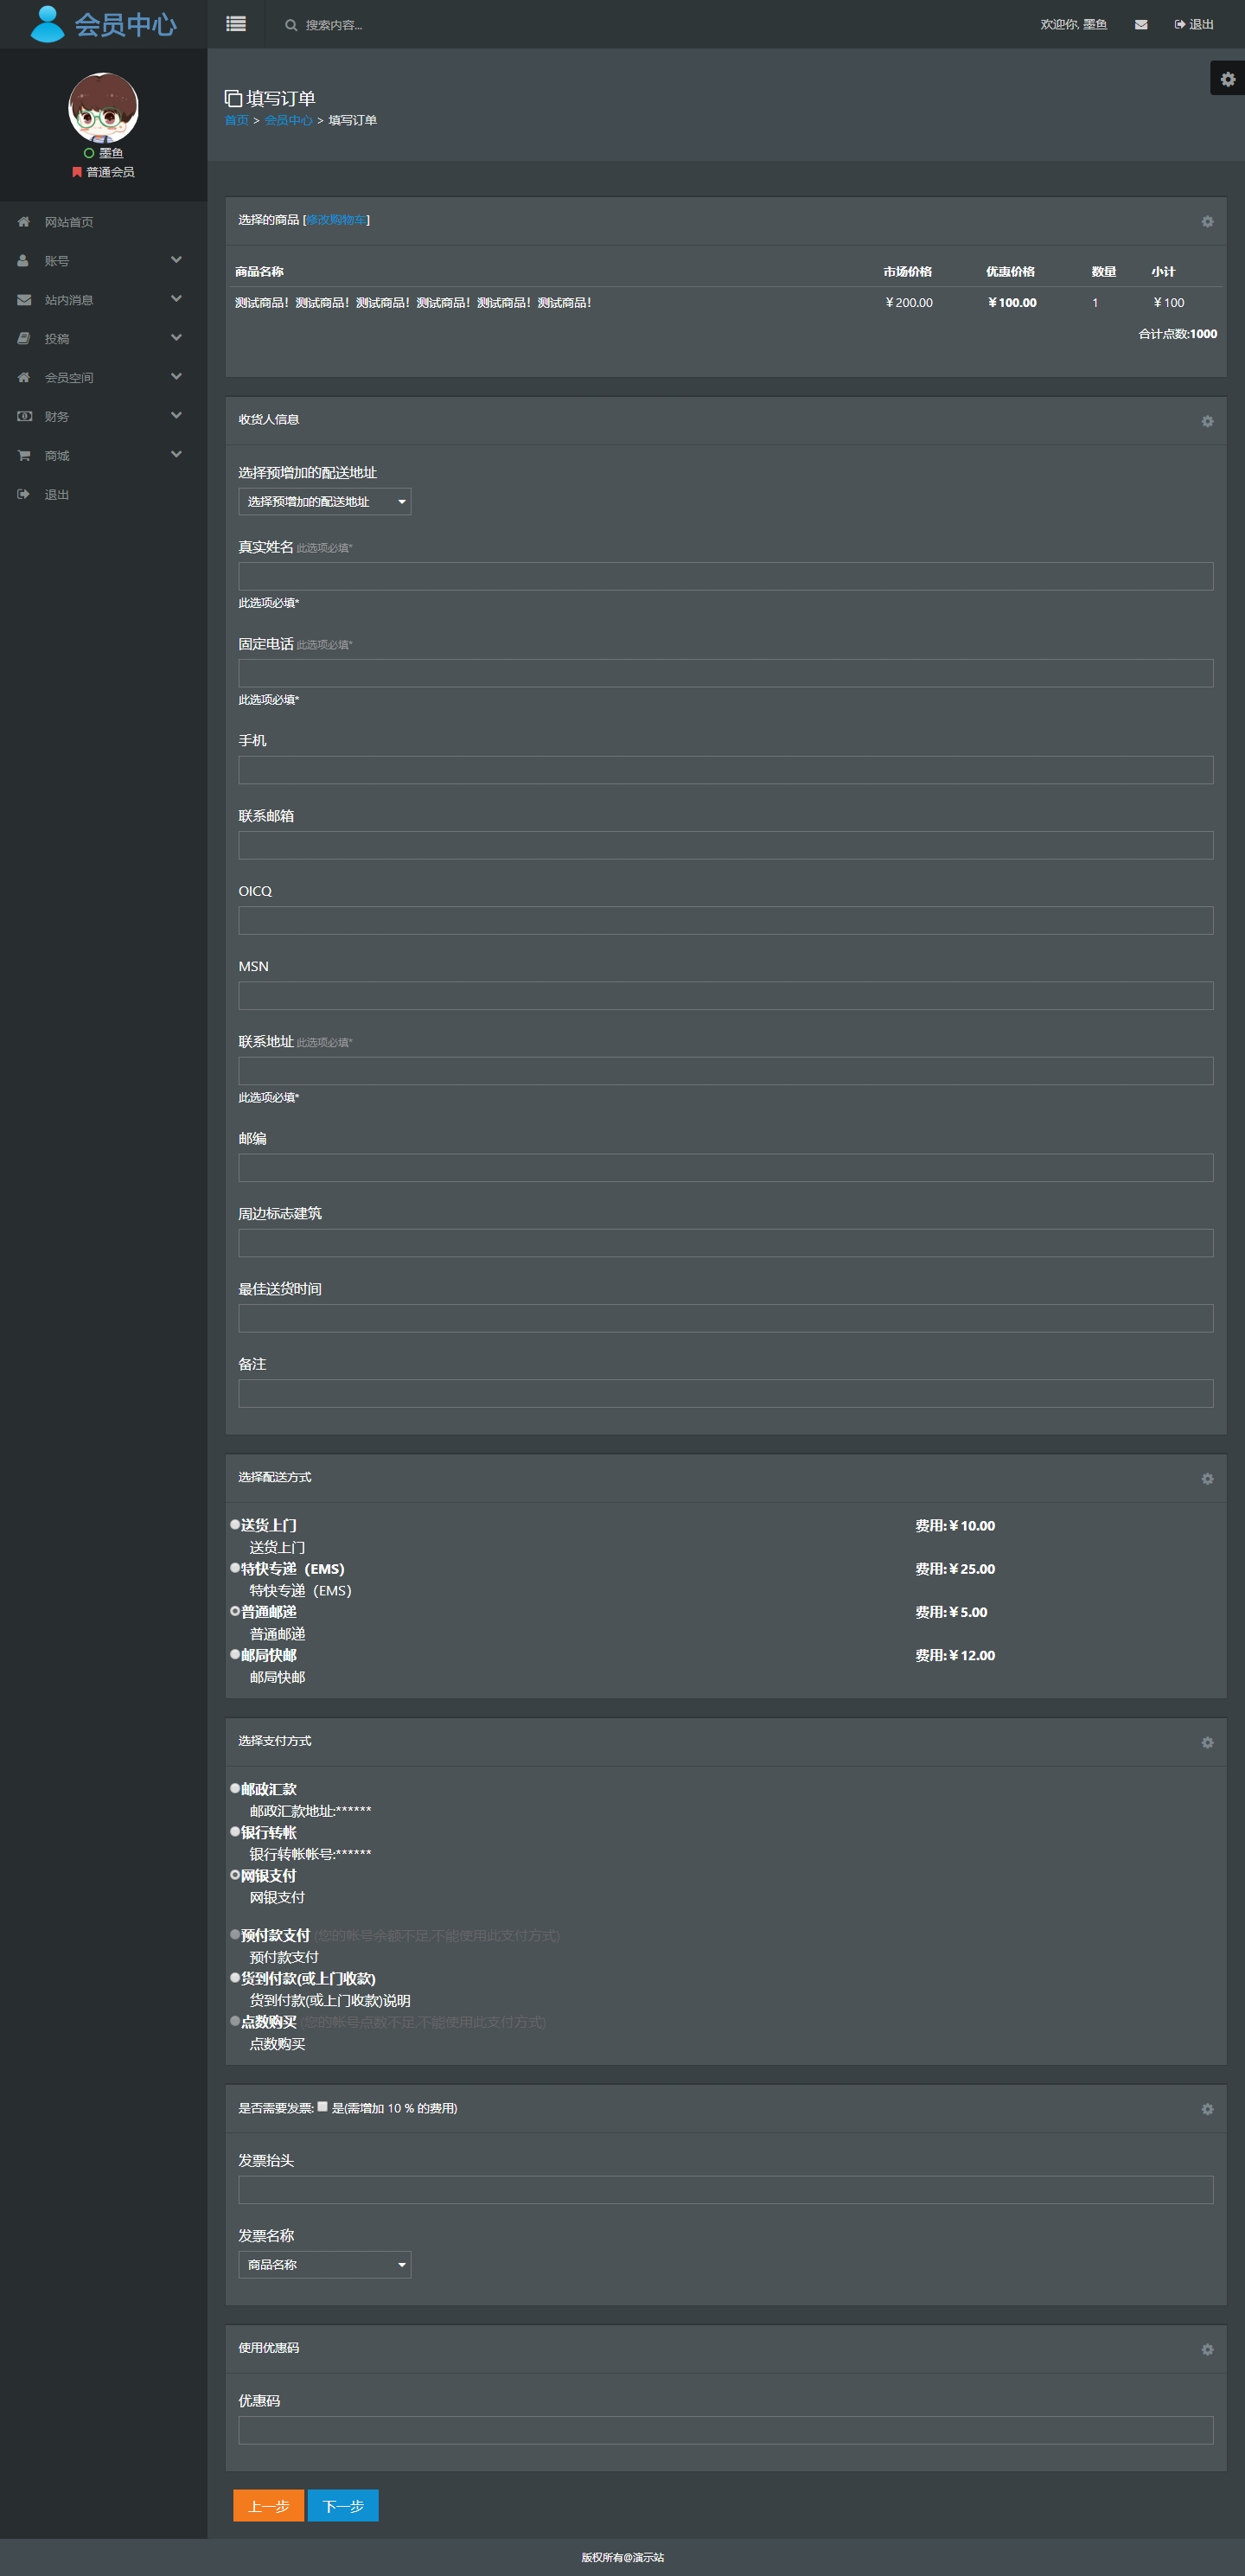This screenshot has height=2576, width=1245.
Task: Focus the 联系地址 input field
Action: point(726,1071)
